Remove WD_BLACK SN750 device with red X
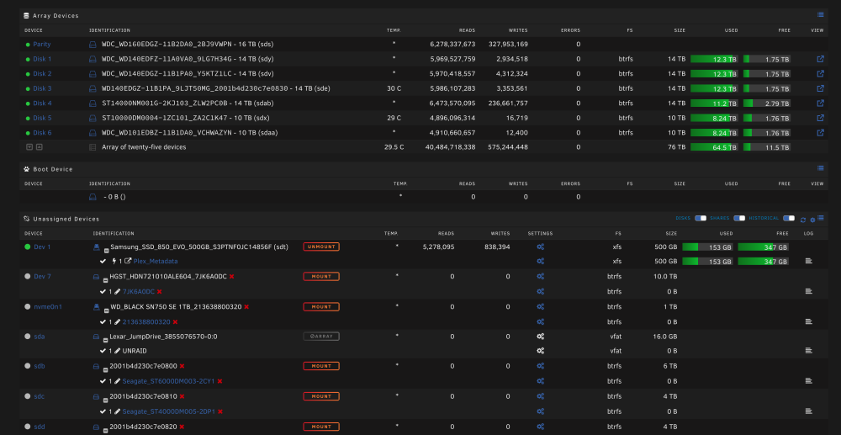This screenshot has width=841, height=435. [x=246, y=307]
